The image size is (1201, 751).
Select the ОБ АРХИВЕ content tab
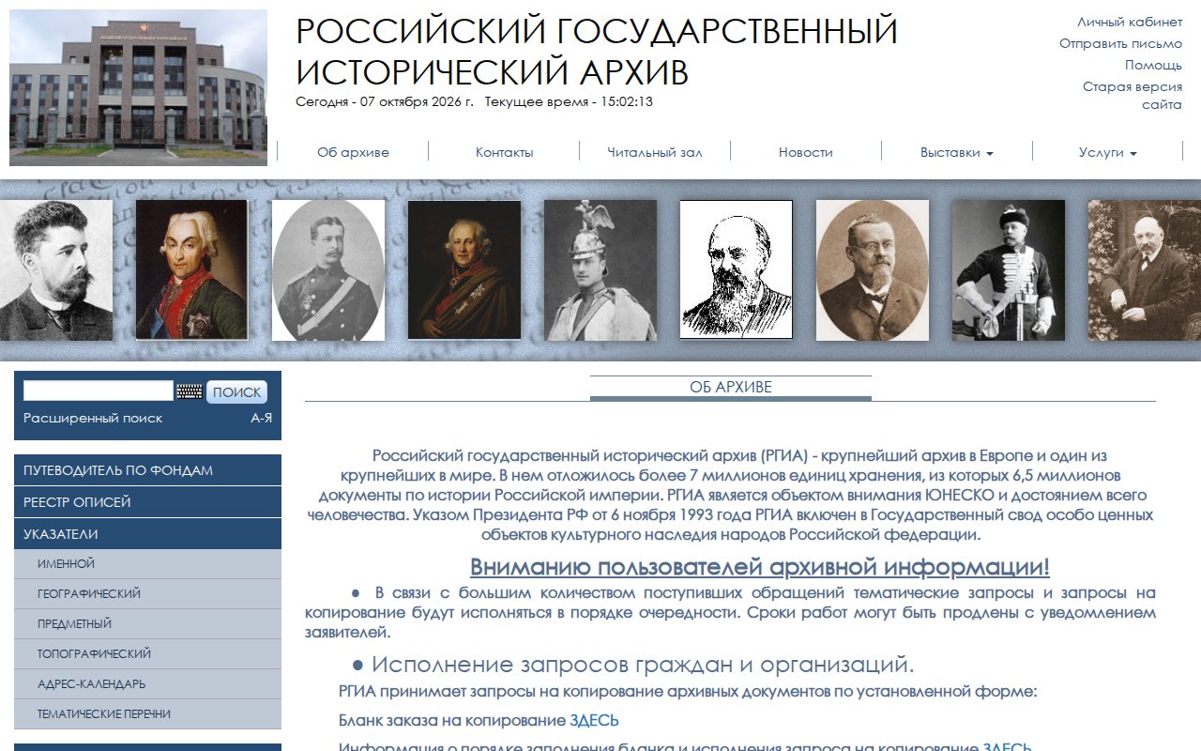(x=731, y=388)
